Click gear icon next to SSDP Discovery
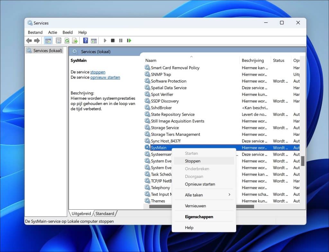 tap(147, 101)
